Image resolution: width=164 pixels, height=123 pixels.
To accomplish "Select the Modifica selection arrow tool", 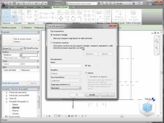I will pos(6,15).
